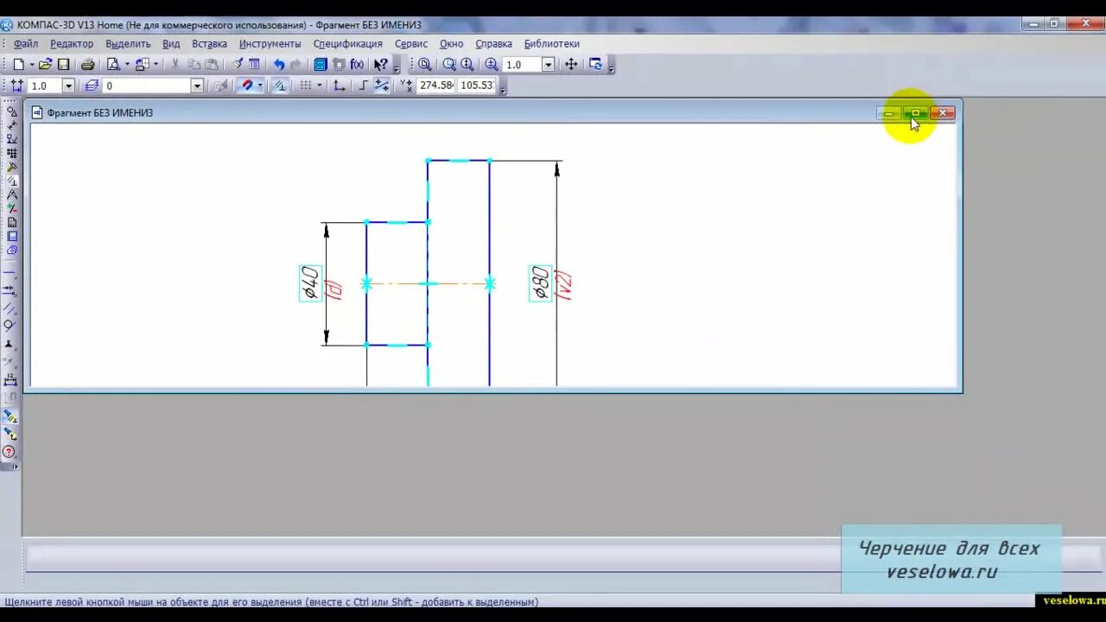Select the ø80 dimension text

540,283
